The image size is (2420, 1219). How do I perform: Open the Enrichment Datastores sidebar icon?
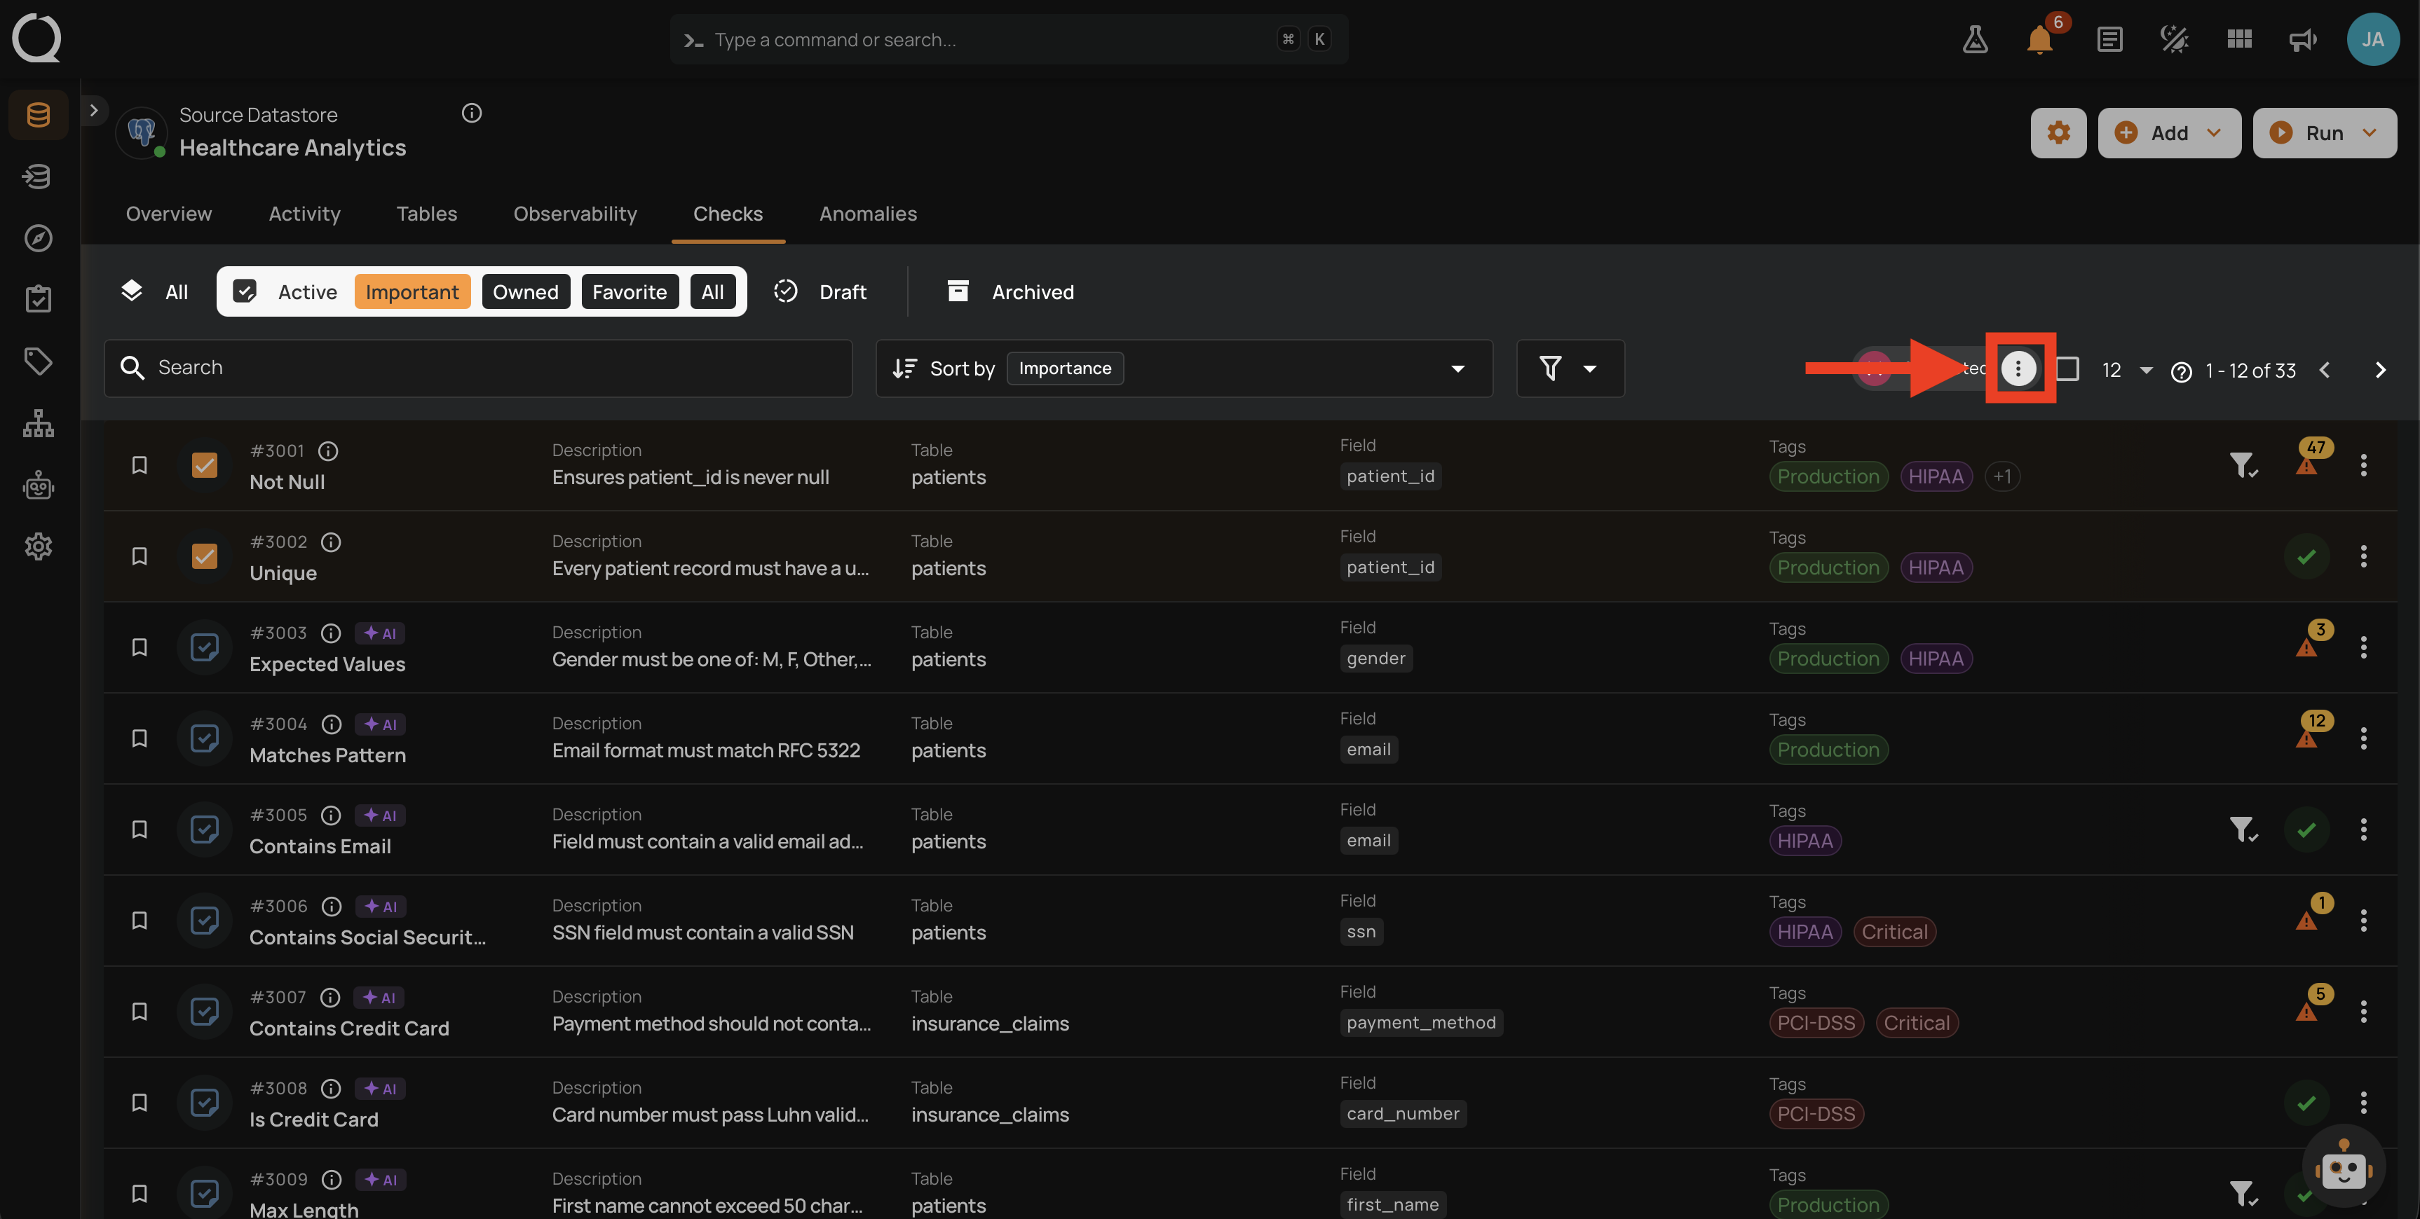coord(39,176)
